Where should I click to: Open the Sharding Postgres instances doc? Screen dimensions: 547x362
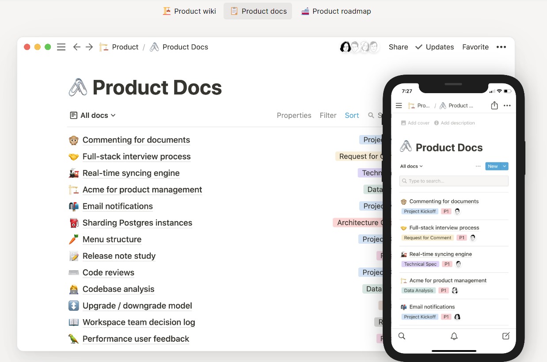(x=137, y=223)
